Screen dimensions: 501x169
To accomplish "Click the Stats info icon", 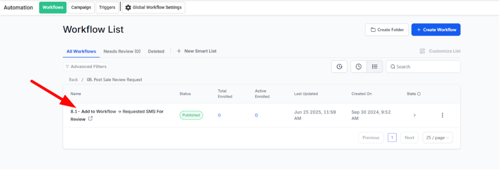I will click(419, 94).
